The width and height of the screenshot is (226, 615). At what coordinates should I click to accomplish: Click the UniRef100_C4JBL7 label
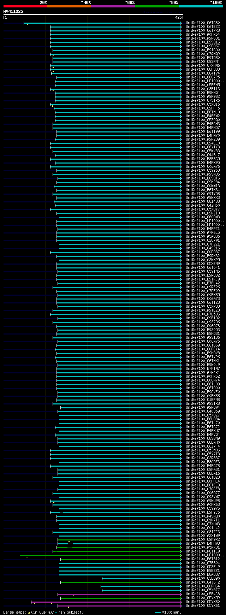203,155
